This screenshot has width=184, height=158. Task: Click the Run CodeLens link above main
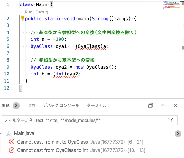28,12
